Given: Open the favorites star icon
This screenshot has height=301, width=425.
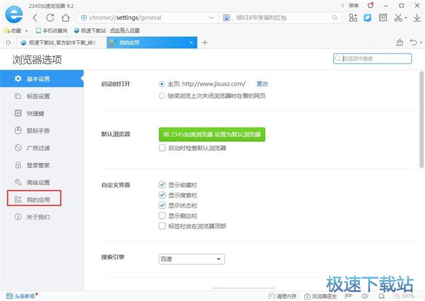Looking at the screenshot, I should (x=7, y=31).
